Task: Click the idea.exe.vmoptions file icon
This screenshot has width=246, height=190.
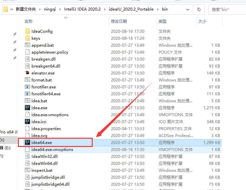Action: click(x=27, y=115)
